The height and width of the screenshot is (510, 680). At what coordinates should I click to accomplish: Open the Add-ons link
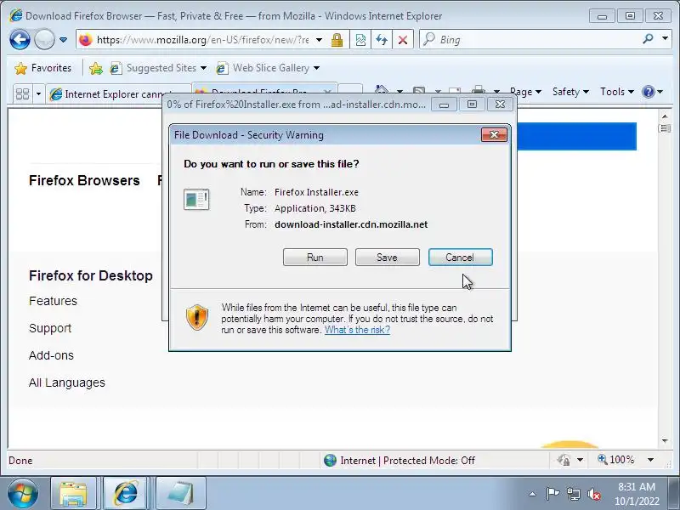click(x=51, y=355)
